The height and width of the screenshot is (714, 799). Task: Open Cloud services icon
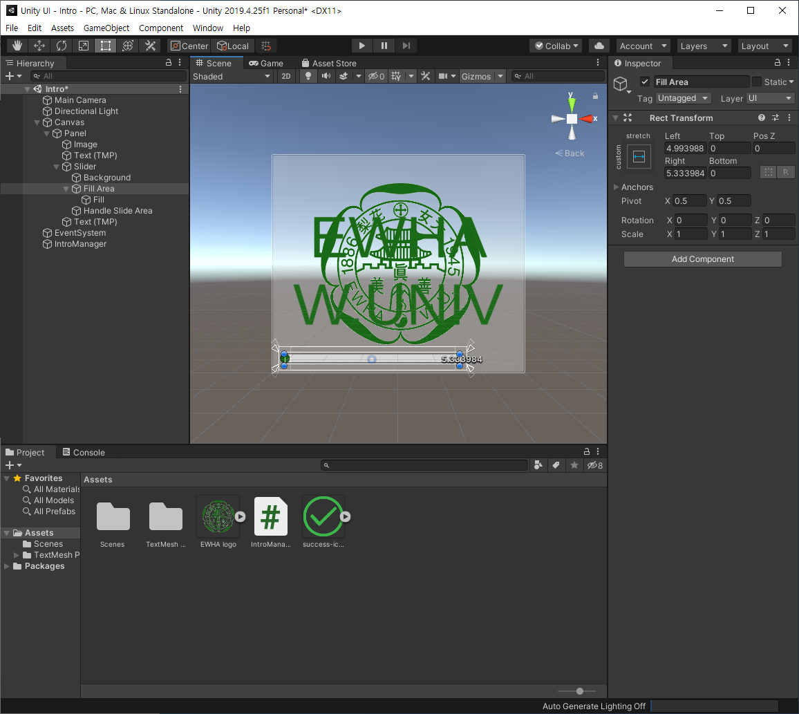click(599, 46)
